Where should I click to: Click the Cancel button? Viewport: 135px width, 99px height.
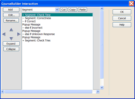coord(122,18)
